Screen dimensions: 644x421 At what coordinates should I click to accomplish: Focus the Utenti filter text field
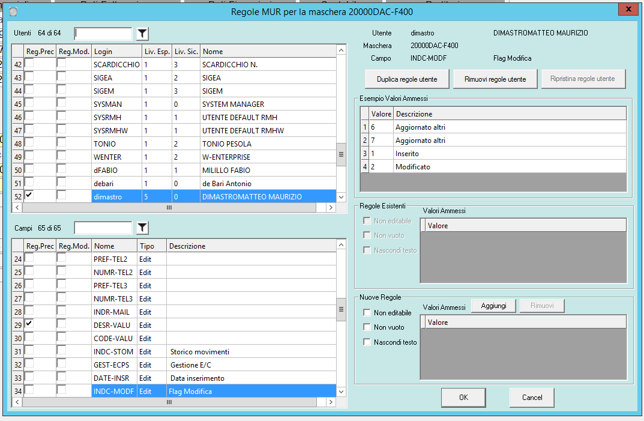point(103,34)
